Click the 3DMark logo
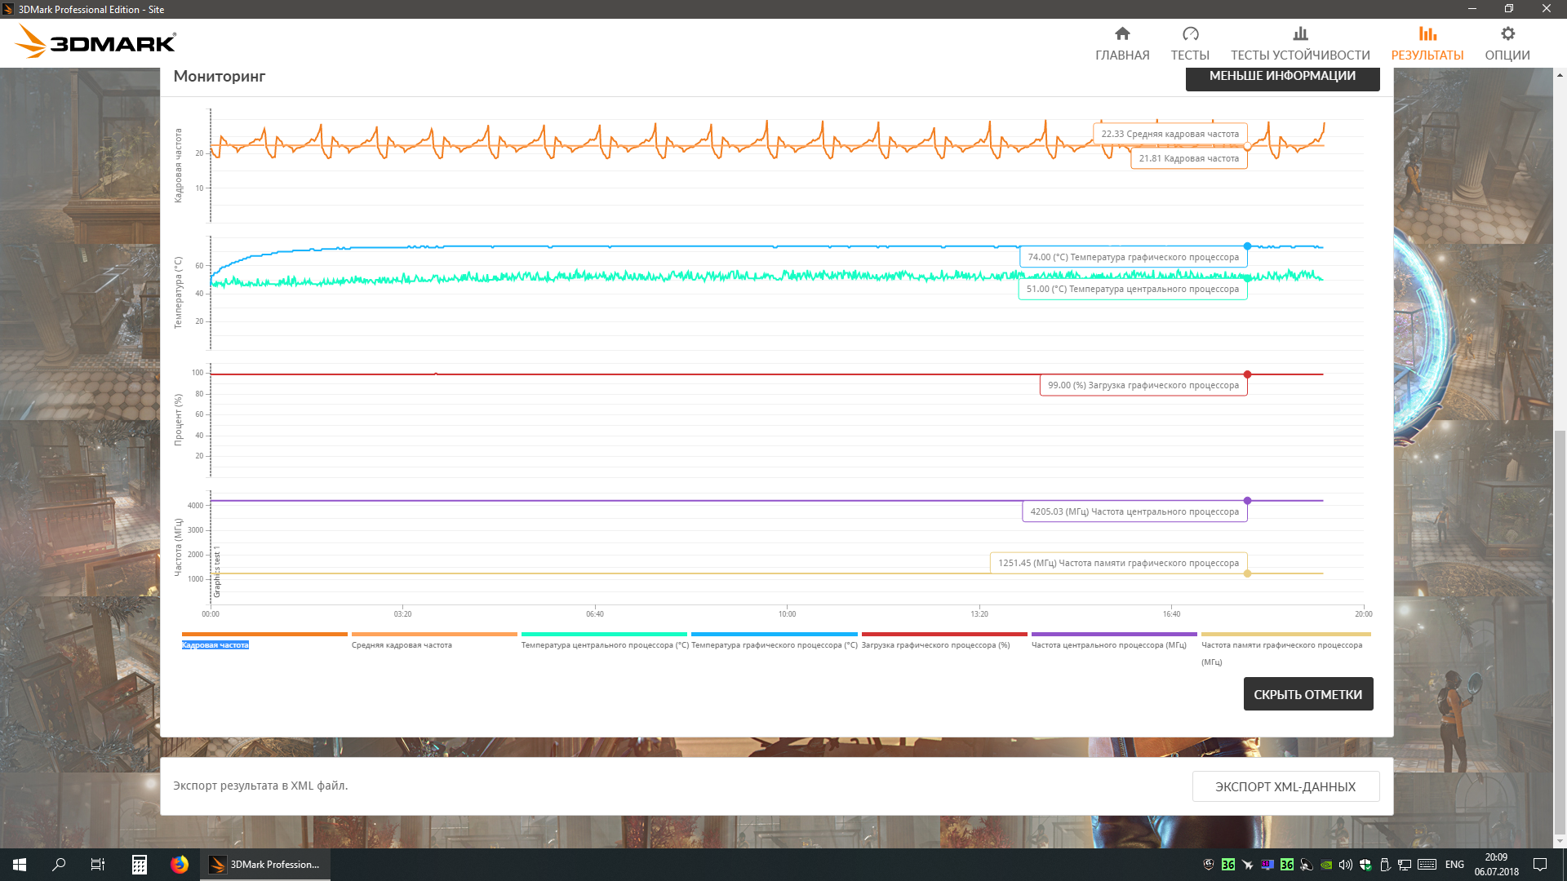 (x=96, y=42)
